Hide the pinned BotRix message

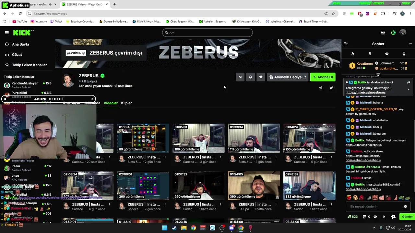pos(409,83)
